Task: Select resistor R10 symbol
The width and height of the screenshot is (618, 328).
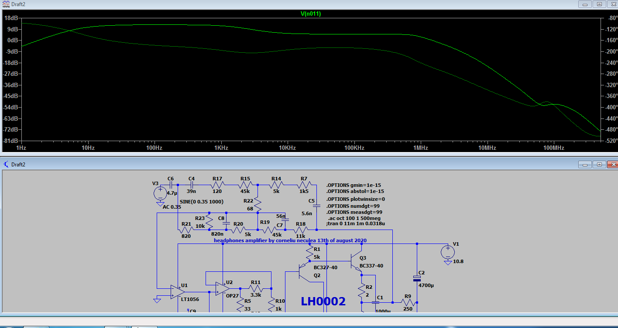Action: click(x=271, y=304)
